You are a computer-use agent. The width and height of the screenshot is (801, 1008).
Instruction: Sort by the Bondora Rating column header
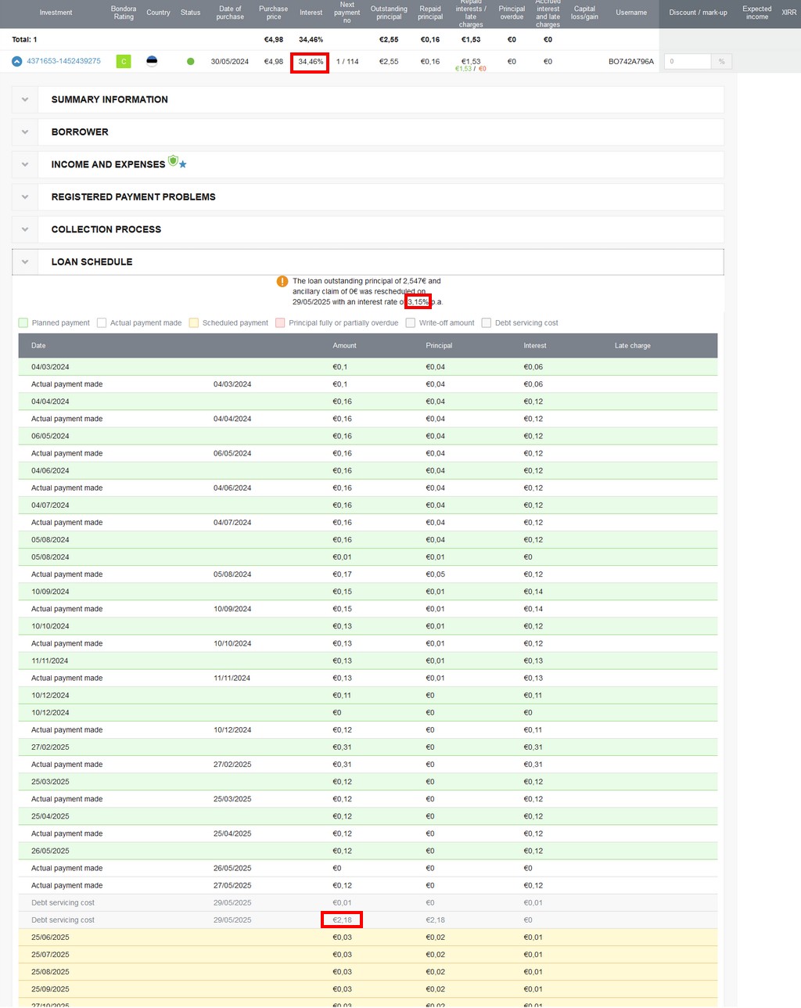(124, 13)
